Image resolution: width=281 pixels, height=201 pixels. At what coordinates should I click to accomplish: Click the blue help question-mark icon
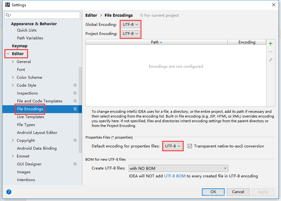9,192
